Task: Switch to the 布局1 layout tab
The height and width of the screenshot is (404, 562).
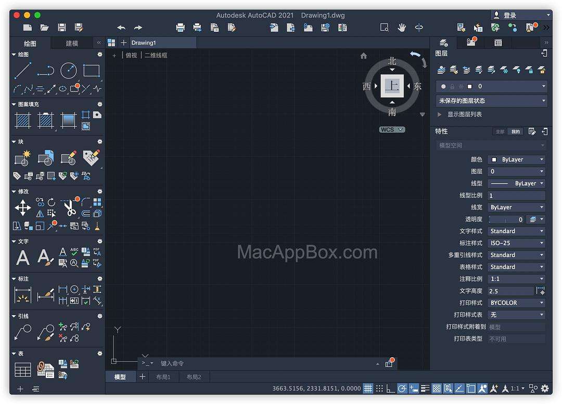Action: 163,377
